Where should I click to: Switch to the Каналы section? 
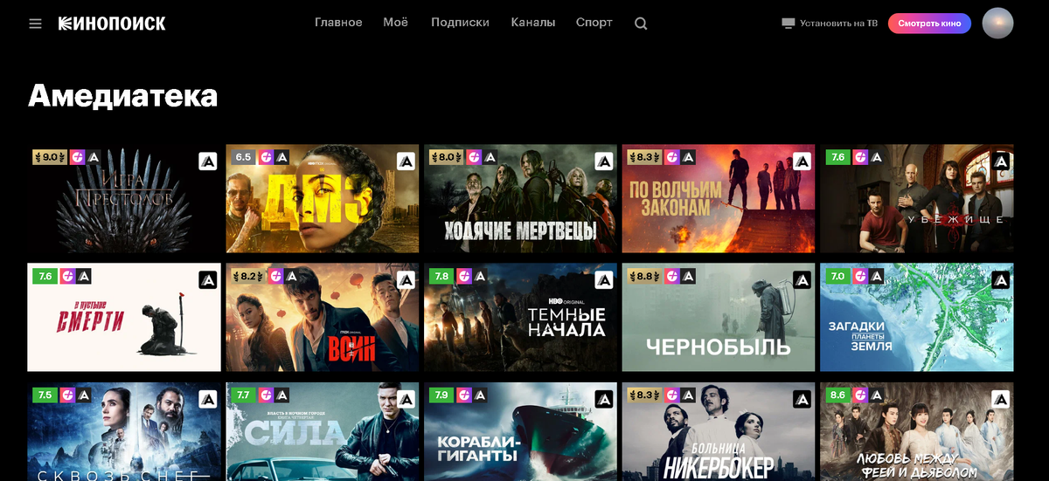(x=533, y=23)
